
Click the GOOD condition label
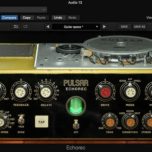pos(130,111)
